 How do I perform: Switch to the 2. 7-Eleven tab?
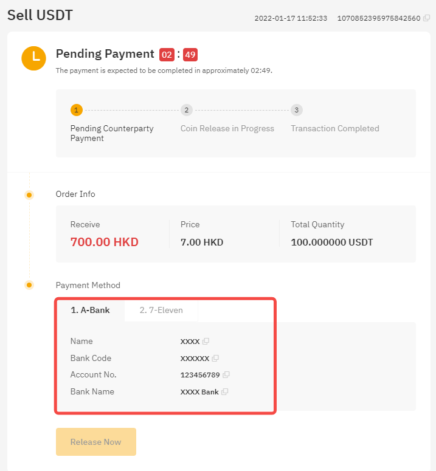point(161,310)
